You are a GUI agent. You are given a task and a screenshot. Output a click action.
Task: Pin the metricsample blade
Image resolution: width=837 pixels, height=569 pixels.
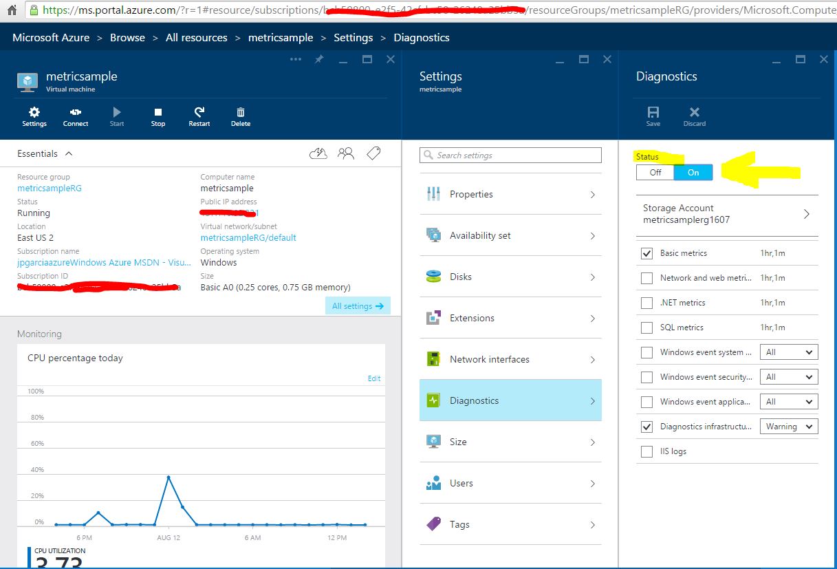click(x=319, y=60)
